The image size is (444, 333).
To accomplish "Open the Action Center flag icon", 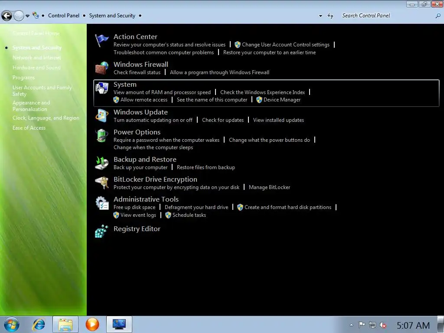I will pyautogui.click(x=101, y=40).
